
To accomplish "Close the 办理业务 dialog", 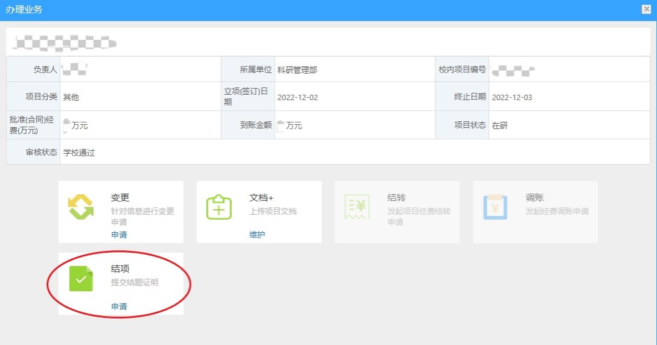I will pyautogui.click(x=646, y=9).
